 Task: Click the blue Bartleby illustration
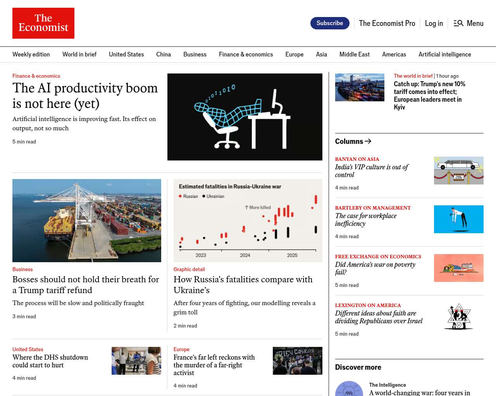(x=459, y=219)
